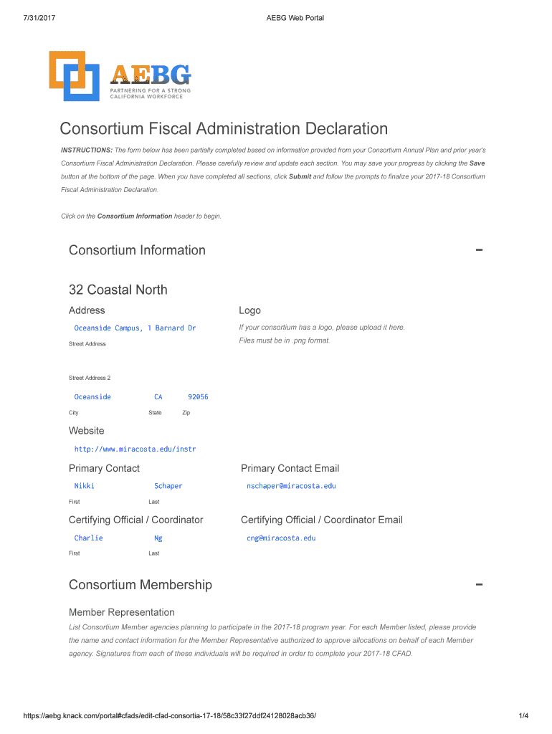Edit the Oceanside city field

click(x=93, y=396)
